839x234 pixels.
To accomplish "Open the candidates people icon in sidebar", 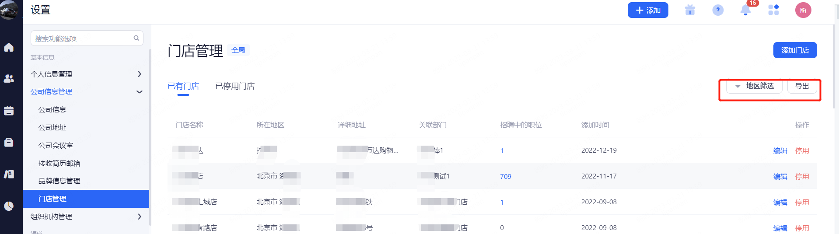I will click(9, 79).
